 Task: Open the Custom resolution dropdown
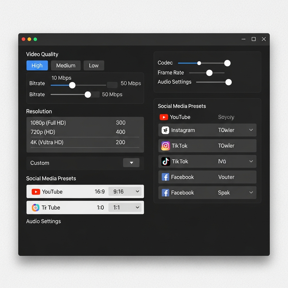[x=131, y=163]
